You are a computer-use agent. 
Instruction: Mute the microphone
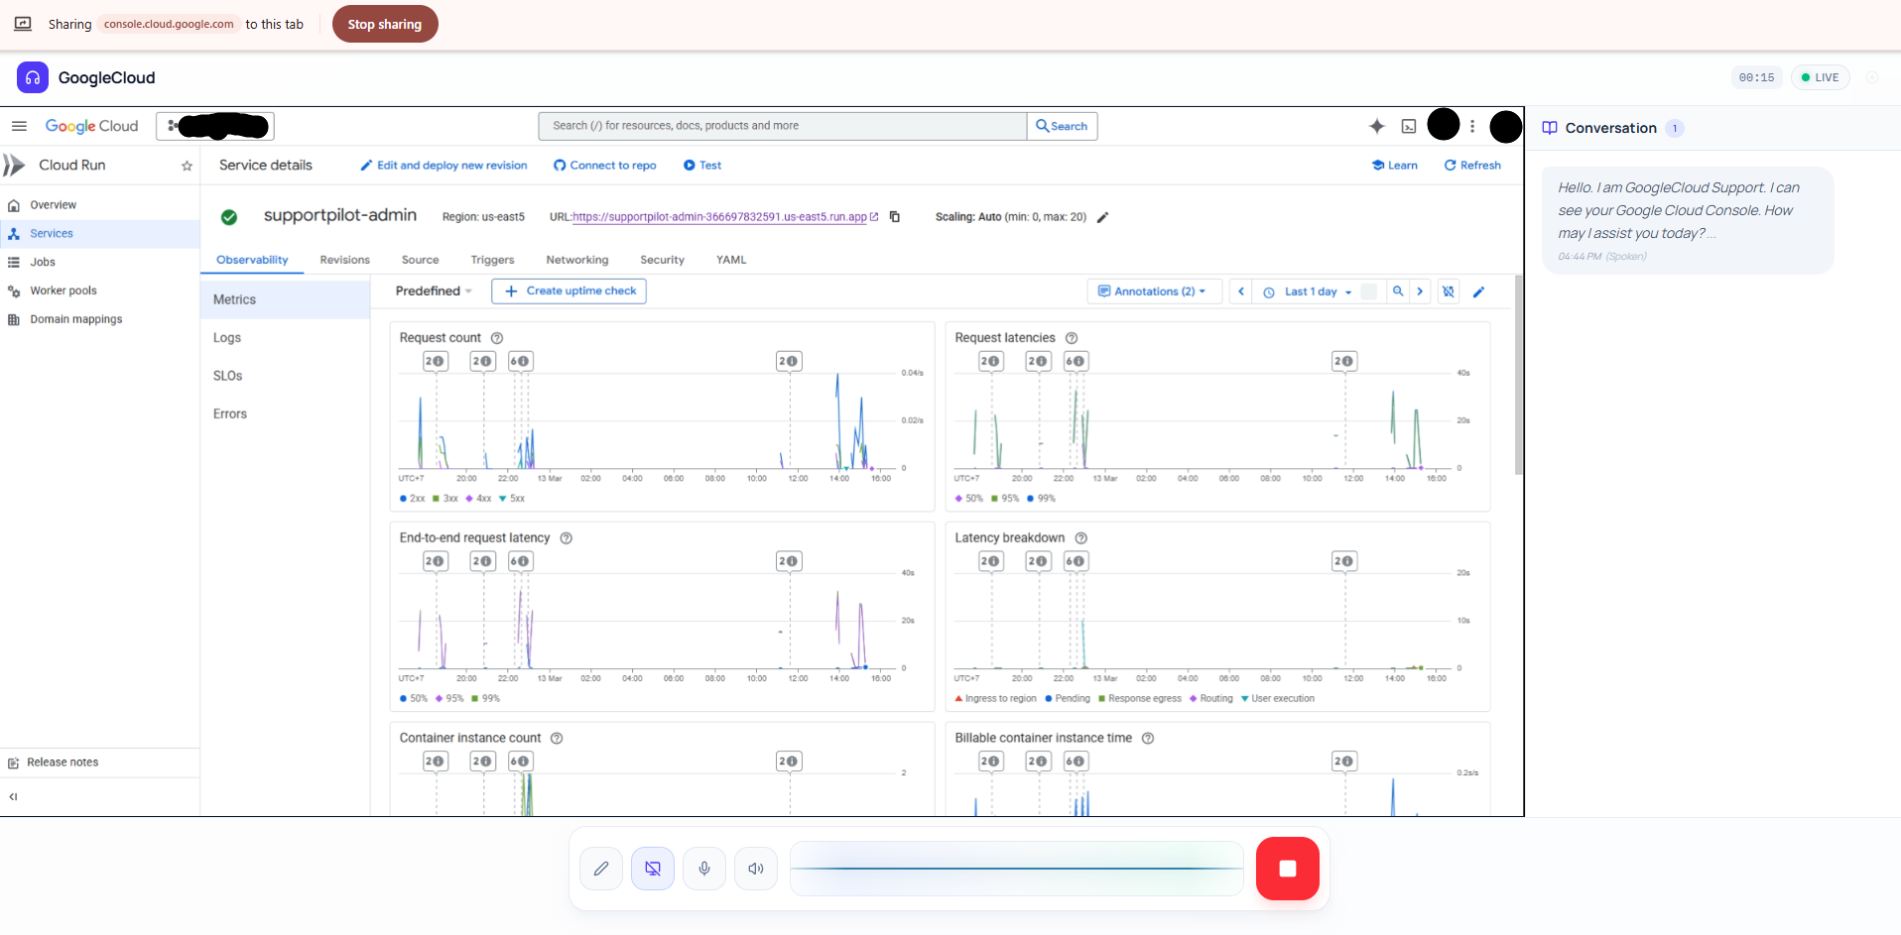[x=704, y=869]
